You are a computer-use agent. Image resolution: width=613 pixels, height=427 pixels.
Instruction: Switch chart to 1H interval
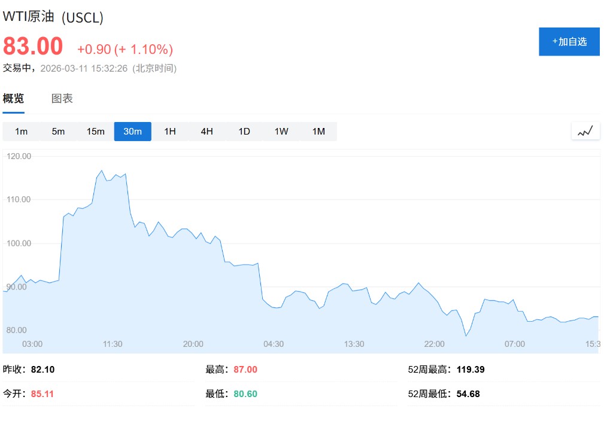point(170,132)
